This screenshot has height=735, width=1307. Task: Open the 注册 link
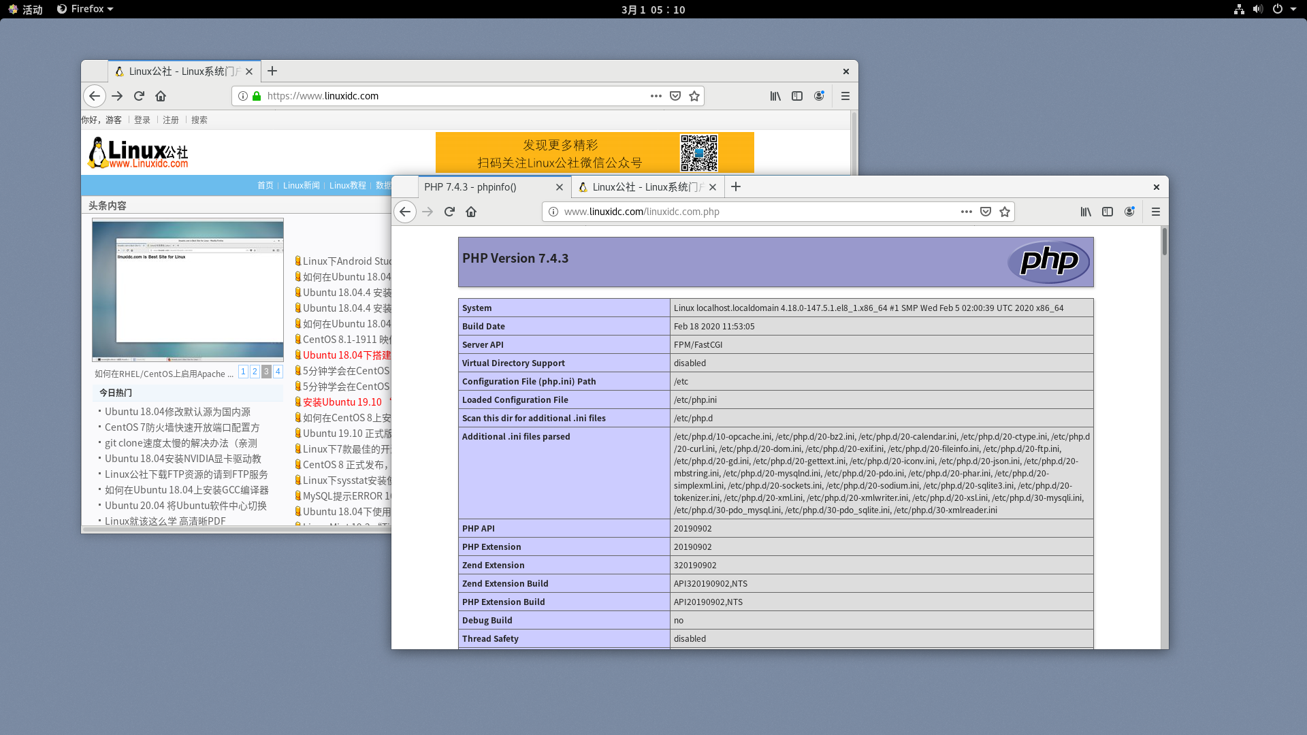[x=171, y=120]
